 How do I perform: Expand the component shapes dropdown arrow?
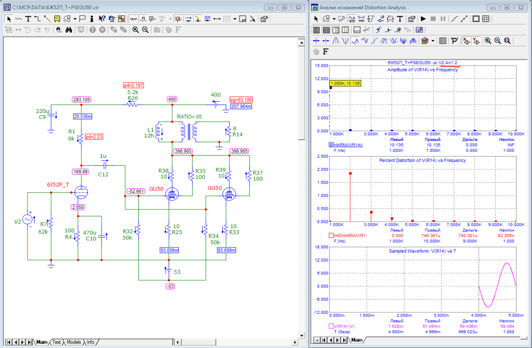(75, 18)
